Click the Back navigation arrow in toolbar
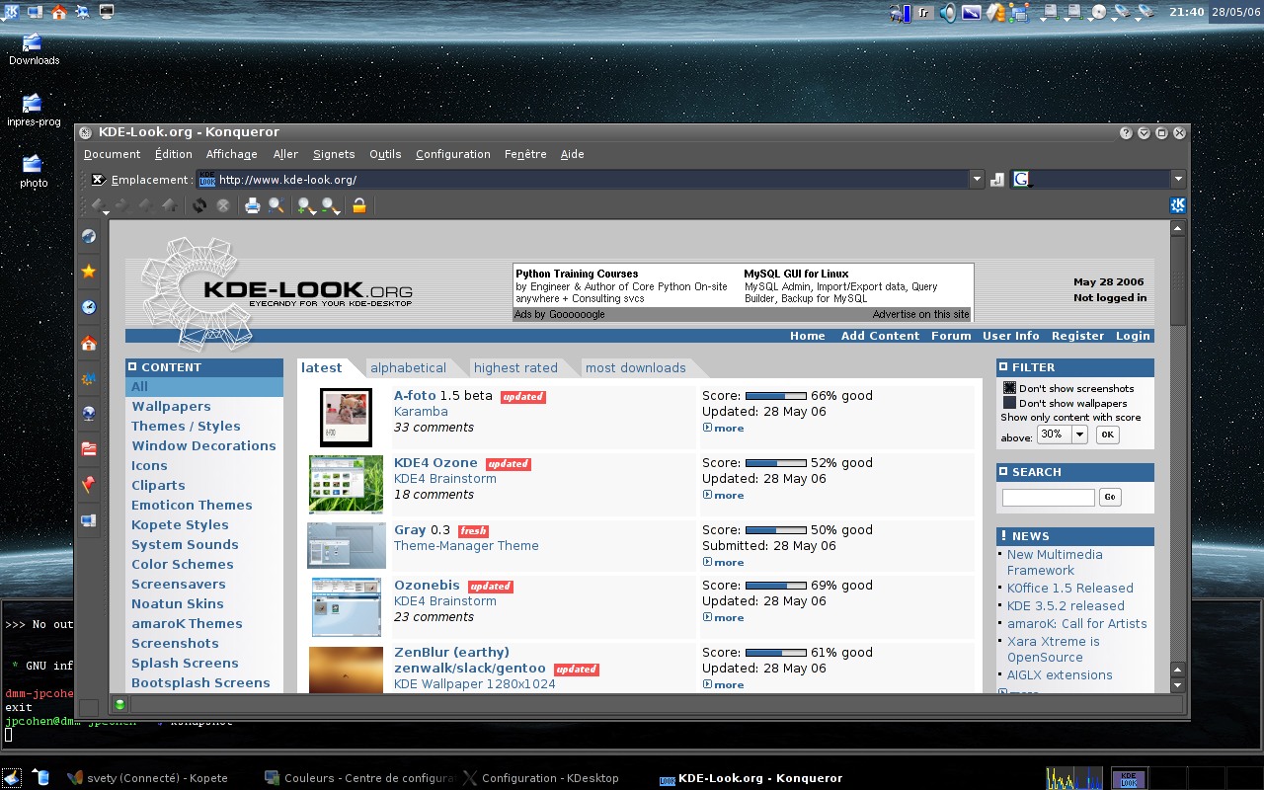 [x=98, y=205]
